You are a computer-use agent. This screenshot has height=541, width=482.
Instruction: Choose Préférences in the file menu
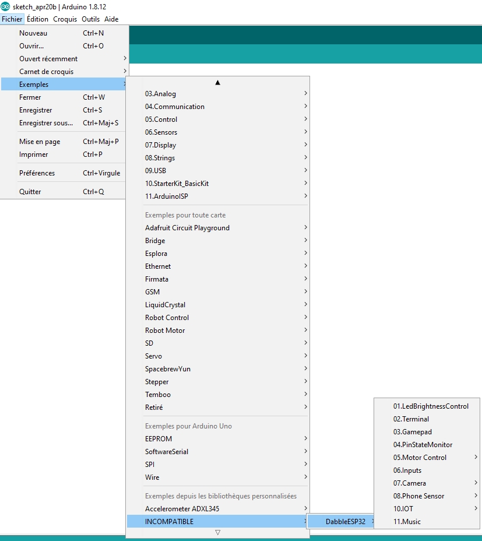37,173
